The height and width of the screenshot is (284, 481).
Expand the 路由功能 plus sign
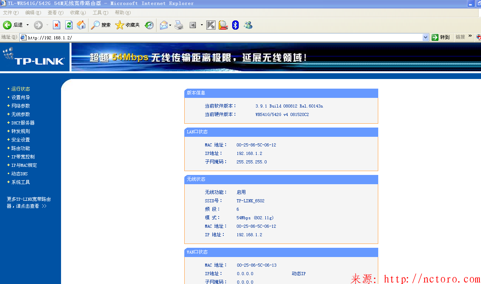(8, 148)
